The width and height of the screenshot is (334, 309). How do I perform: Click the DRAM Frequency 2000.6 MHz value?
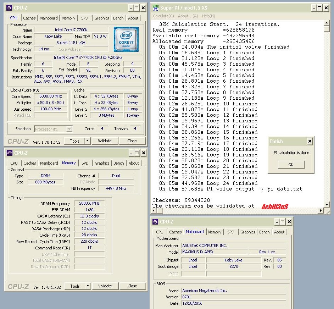click(x=89, y=203)
